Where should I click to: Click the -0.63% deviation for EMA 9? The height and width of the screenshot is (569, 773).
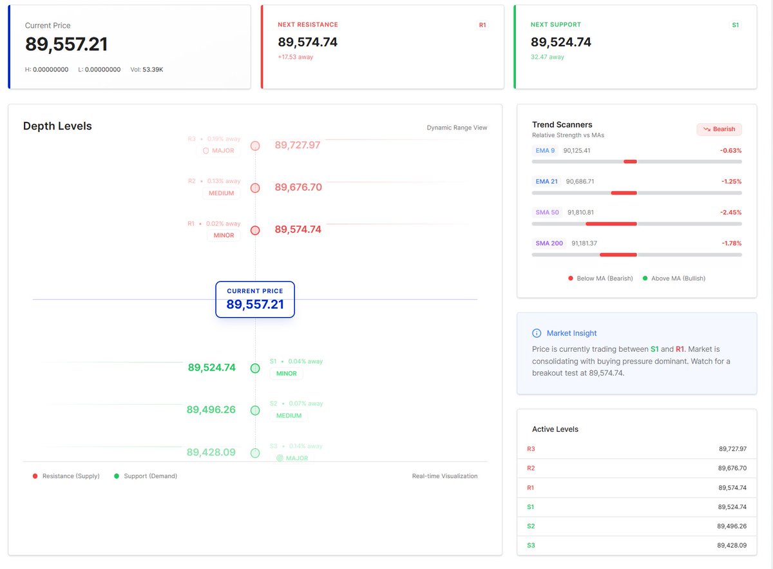click(730, 150)
